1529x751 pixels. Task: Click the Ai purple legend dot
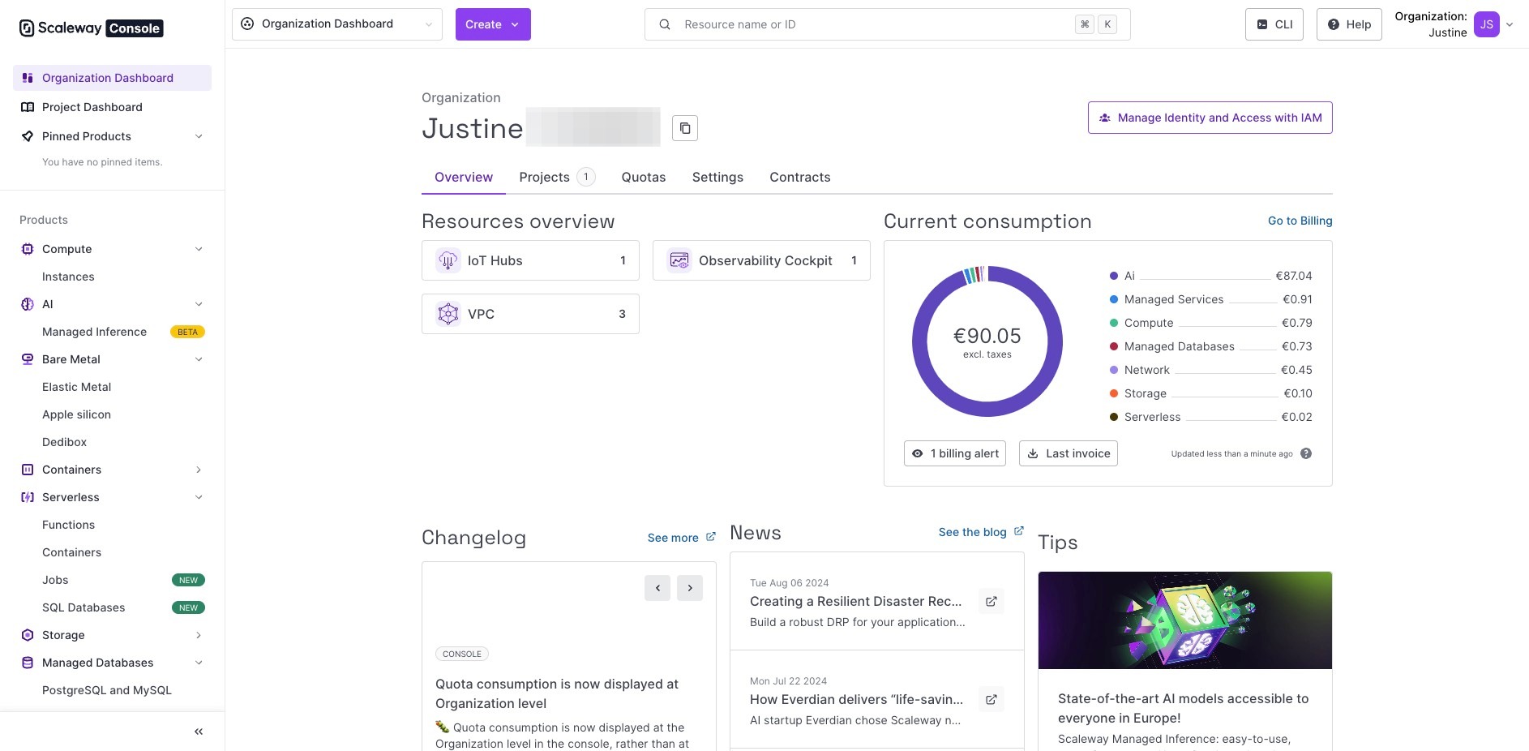(x=1114, y=276)
